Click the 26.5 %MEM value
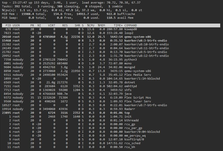 [x=101, y=37]
